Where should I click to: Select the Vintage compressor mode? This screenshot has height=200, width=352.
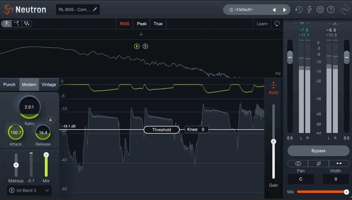point(49,85)
